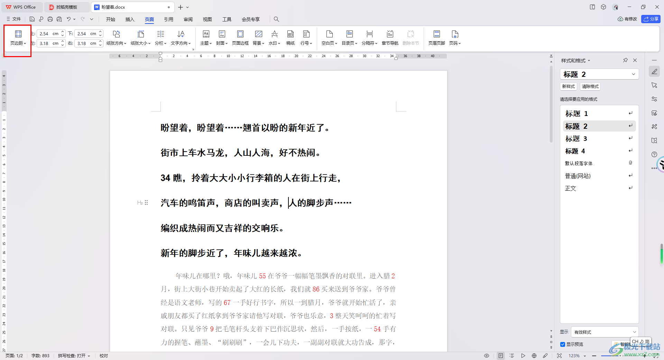Open 纸张大小 paper size options
The width and height of the screenshot is (664, 360).
[140, 38]
